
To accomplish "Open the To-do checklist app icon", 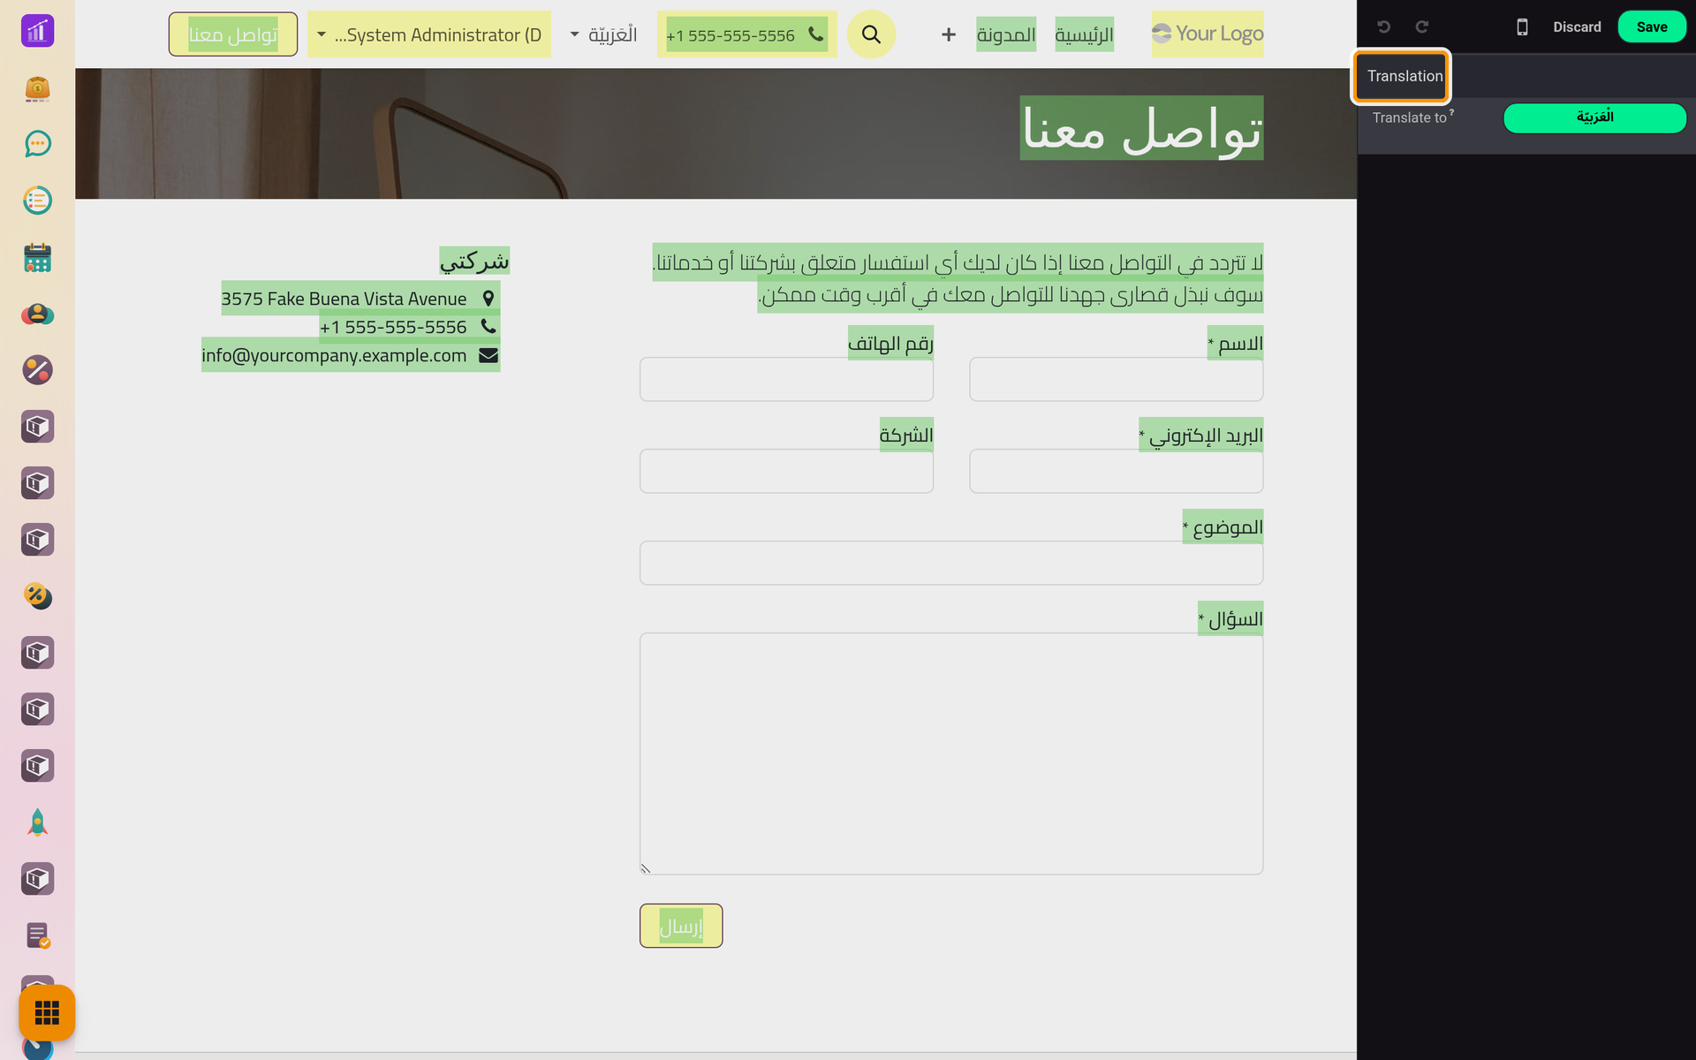I will pos(37,201).
